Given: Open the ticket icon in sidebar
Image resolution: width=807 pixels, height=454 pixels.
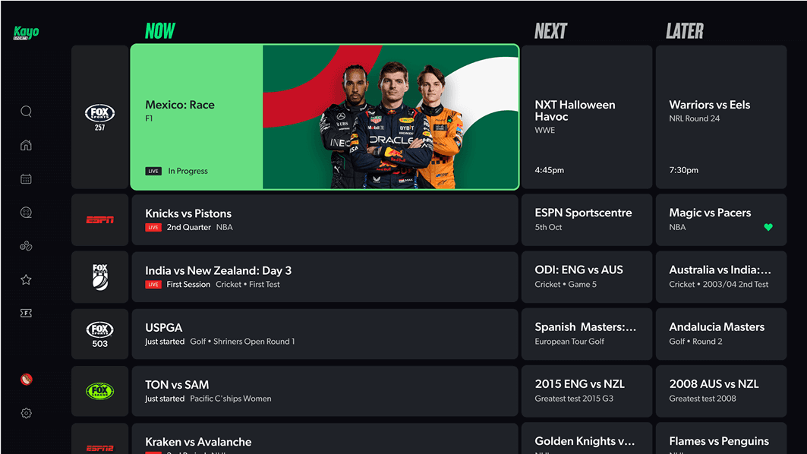Looking at the screenshot, I should tap(27, 313).
